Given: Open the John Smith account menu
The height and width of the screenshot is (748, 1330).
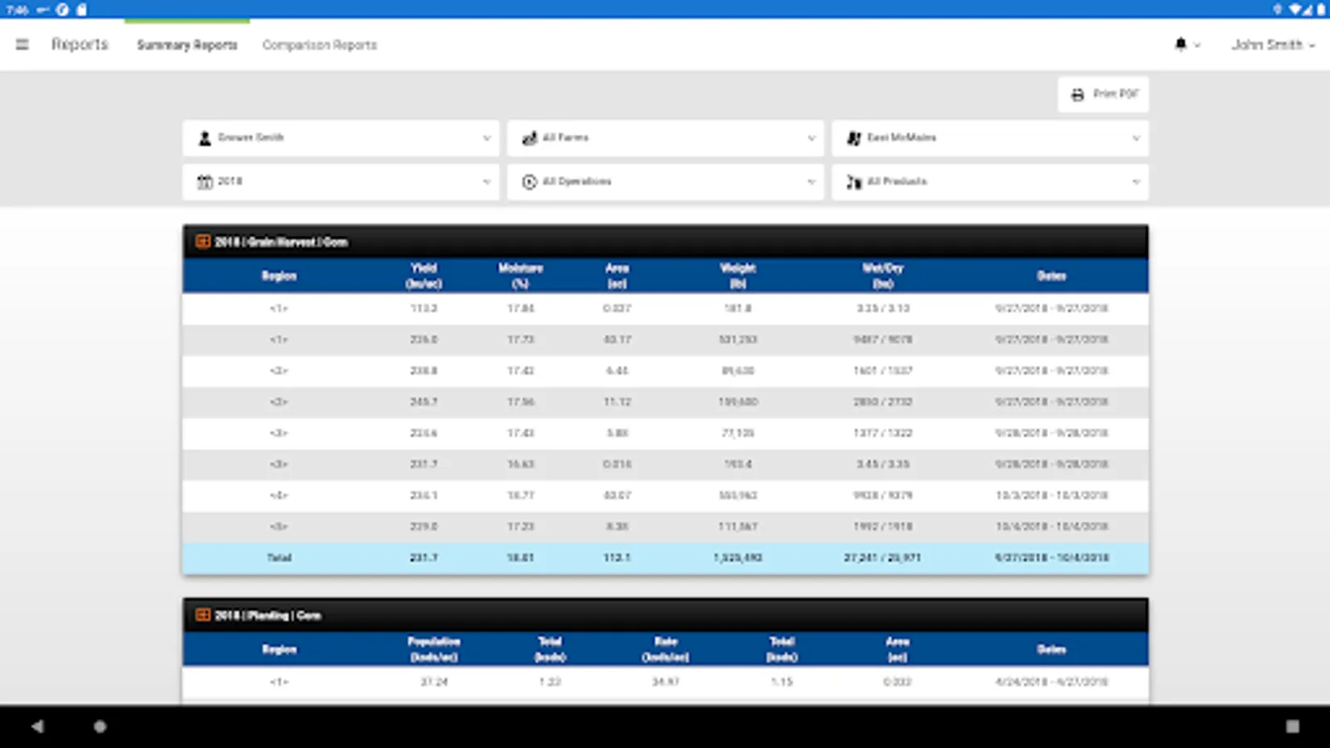Looking at the screenshot, I should point(1273,45).
